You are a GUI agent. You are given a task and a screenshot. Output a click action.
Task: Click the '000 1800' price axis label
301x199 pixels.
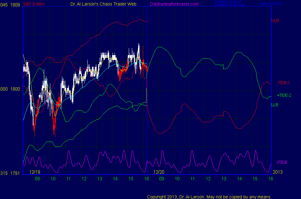click(10, 89)
